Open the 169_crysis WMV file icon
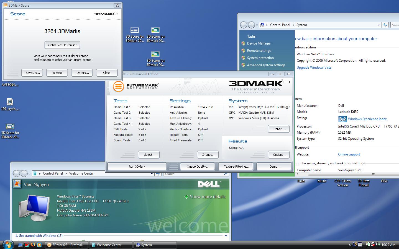This screenshot has width=399, height=249. click(x=10, y=104)
